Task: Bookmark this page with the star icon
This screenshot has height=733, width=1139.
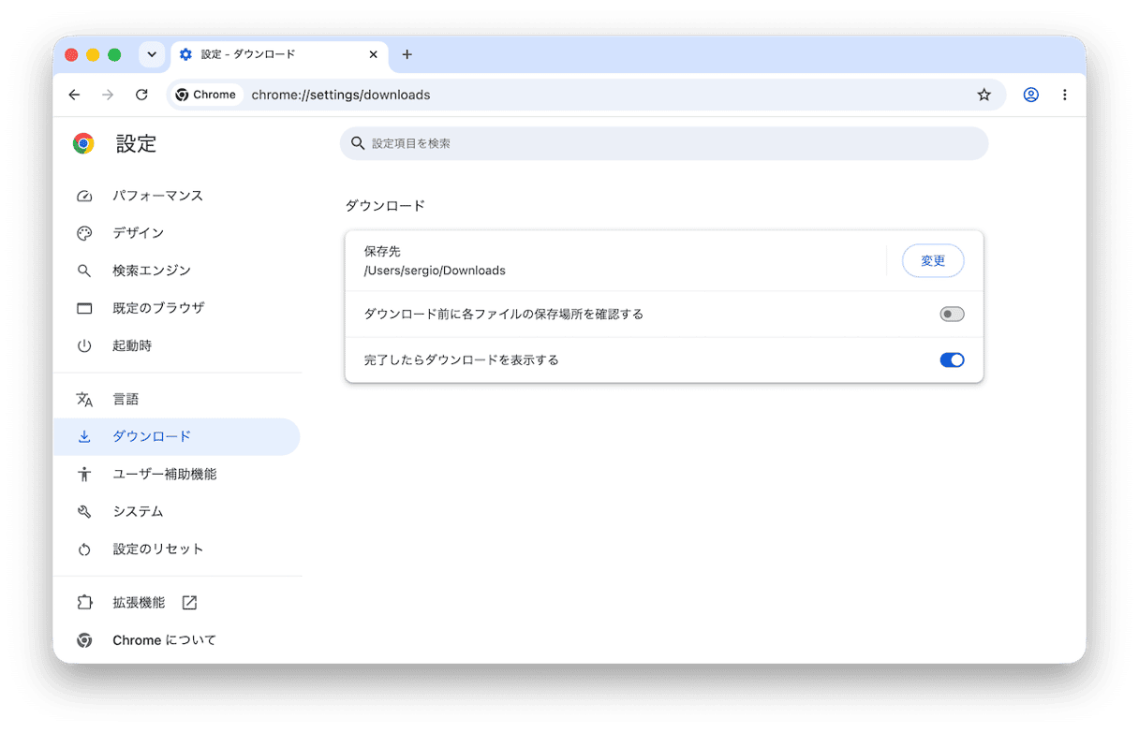Action: pos(984,95)
